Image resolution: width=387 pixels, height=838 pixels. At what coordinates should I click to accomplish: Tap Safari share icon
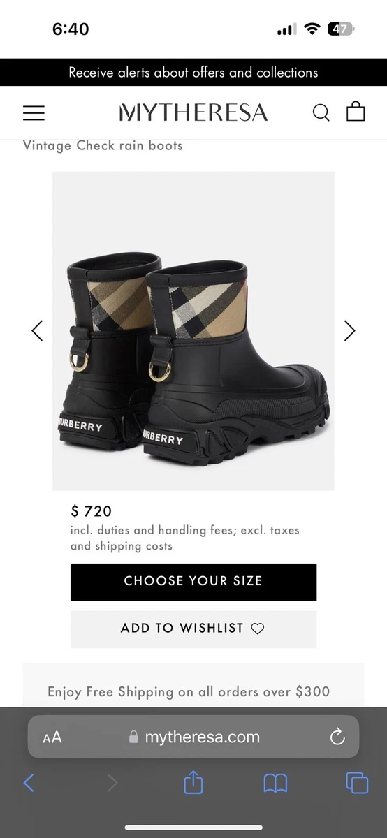point(193,782)
